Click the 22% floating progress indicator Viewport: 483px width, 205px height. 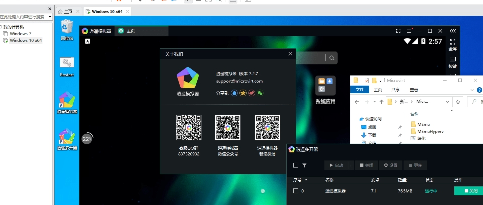87,139
